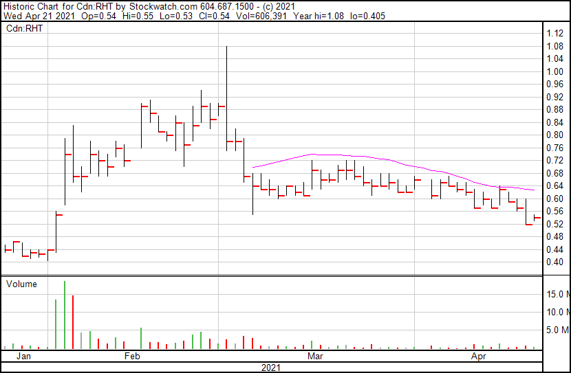The image size is (571, 373).
Task: Click the '1.08' price axis label
Action: point(555,46)
